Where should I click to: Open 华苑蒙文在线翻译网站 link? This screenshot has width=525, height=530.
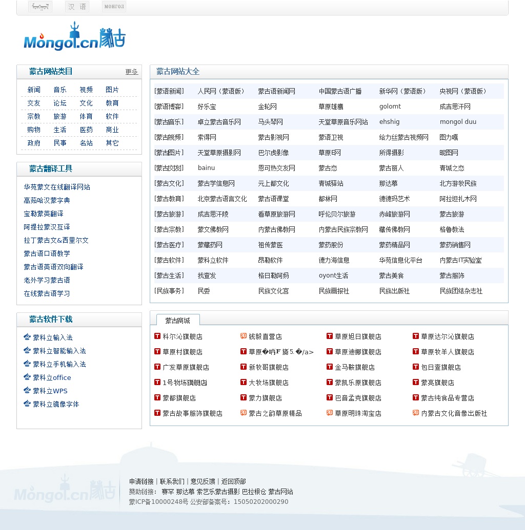pos(57,187)
